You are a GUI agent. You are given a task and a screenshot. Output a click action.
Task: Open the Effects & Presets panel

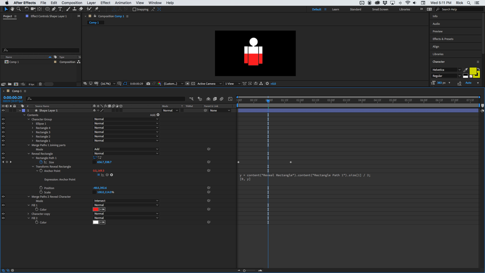[x=443, y=39]
